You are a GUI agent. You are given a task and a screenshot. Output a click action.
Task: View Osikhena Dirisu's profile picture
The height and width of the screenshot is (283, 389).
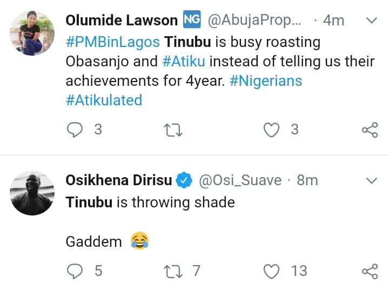pyautogui.click(x=32, y=193)
